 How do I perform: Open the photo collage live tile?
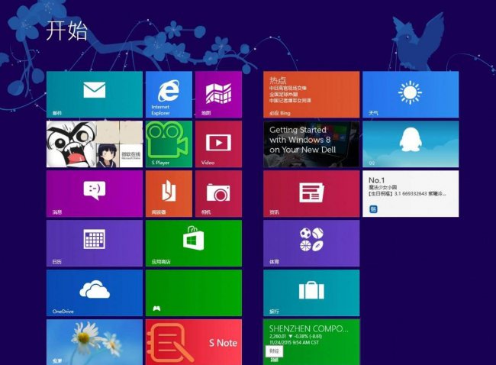(95, 144)
